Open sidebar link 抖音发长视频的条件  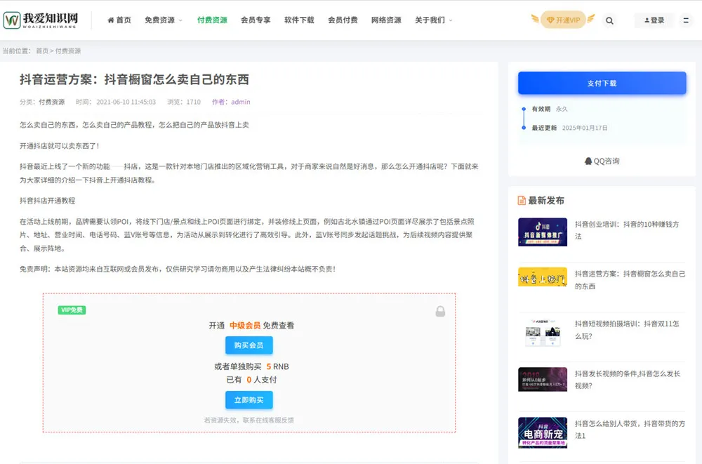[627, 380]
